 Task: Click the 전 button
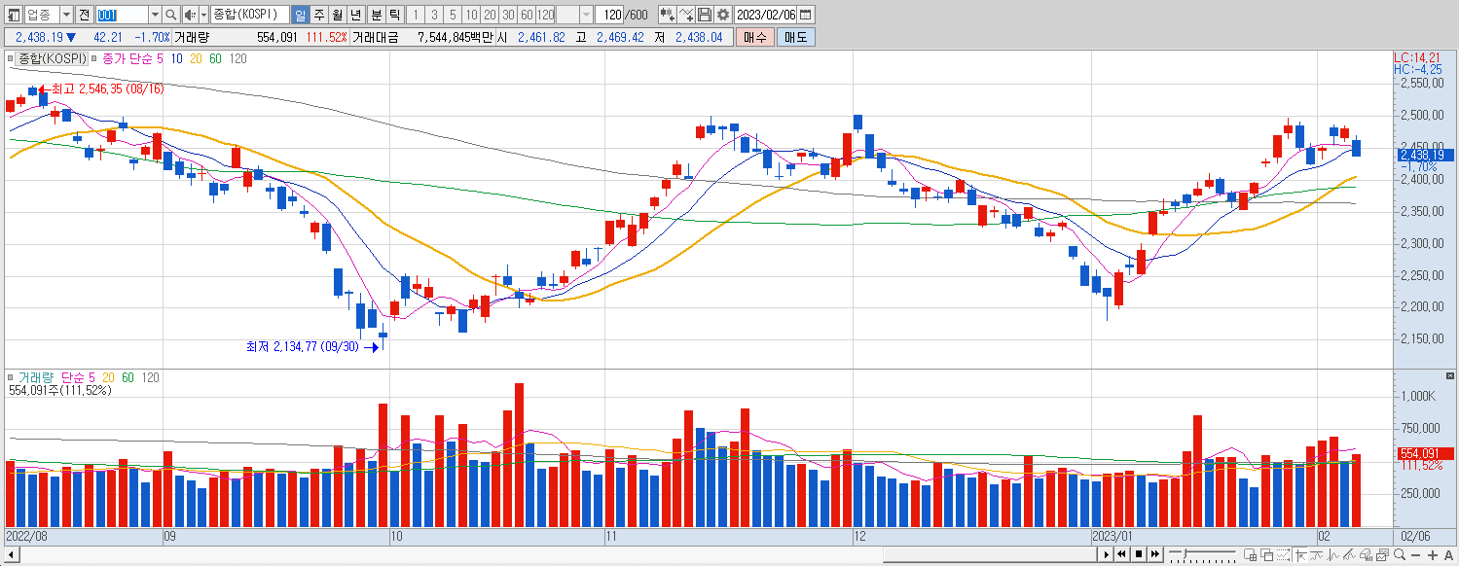point(84,15)
